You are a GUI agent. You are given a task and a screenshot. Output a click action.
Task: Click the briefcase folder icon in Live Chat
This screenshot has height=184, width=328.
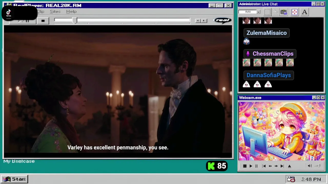(284, 12)
